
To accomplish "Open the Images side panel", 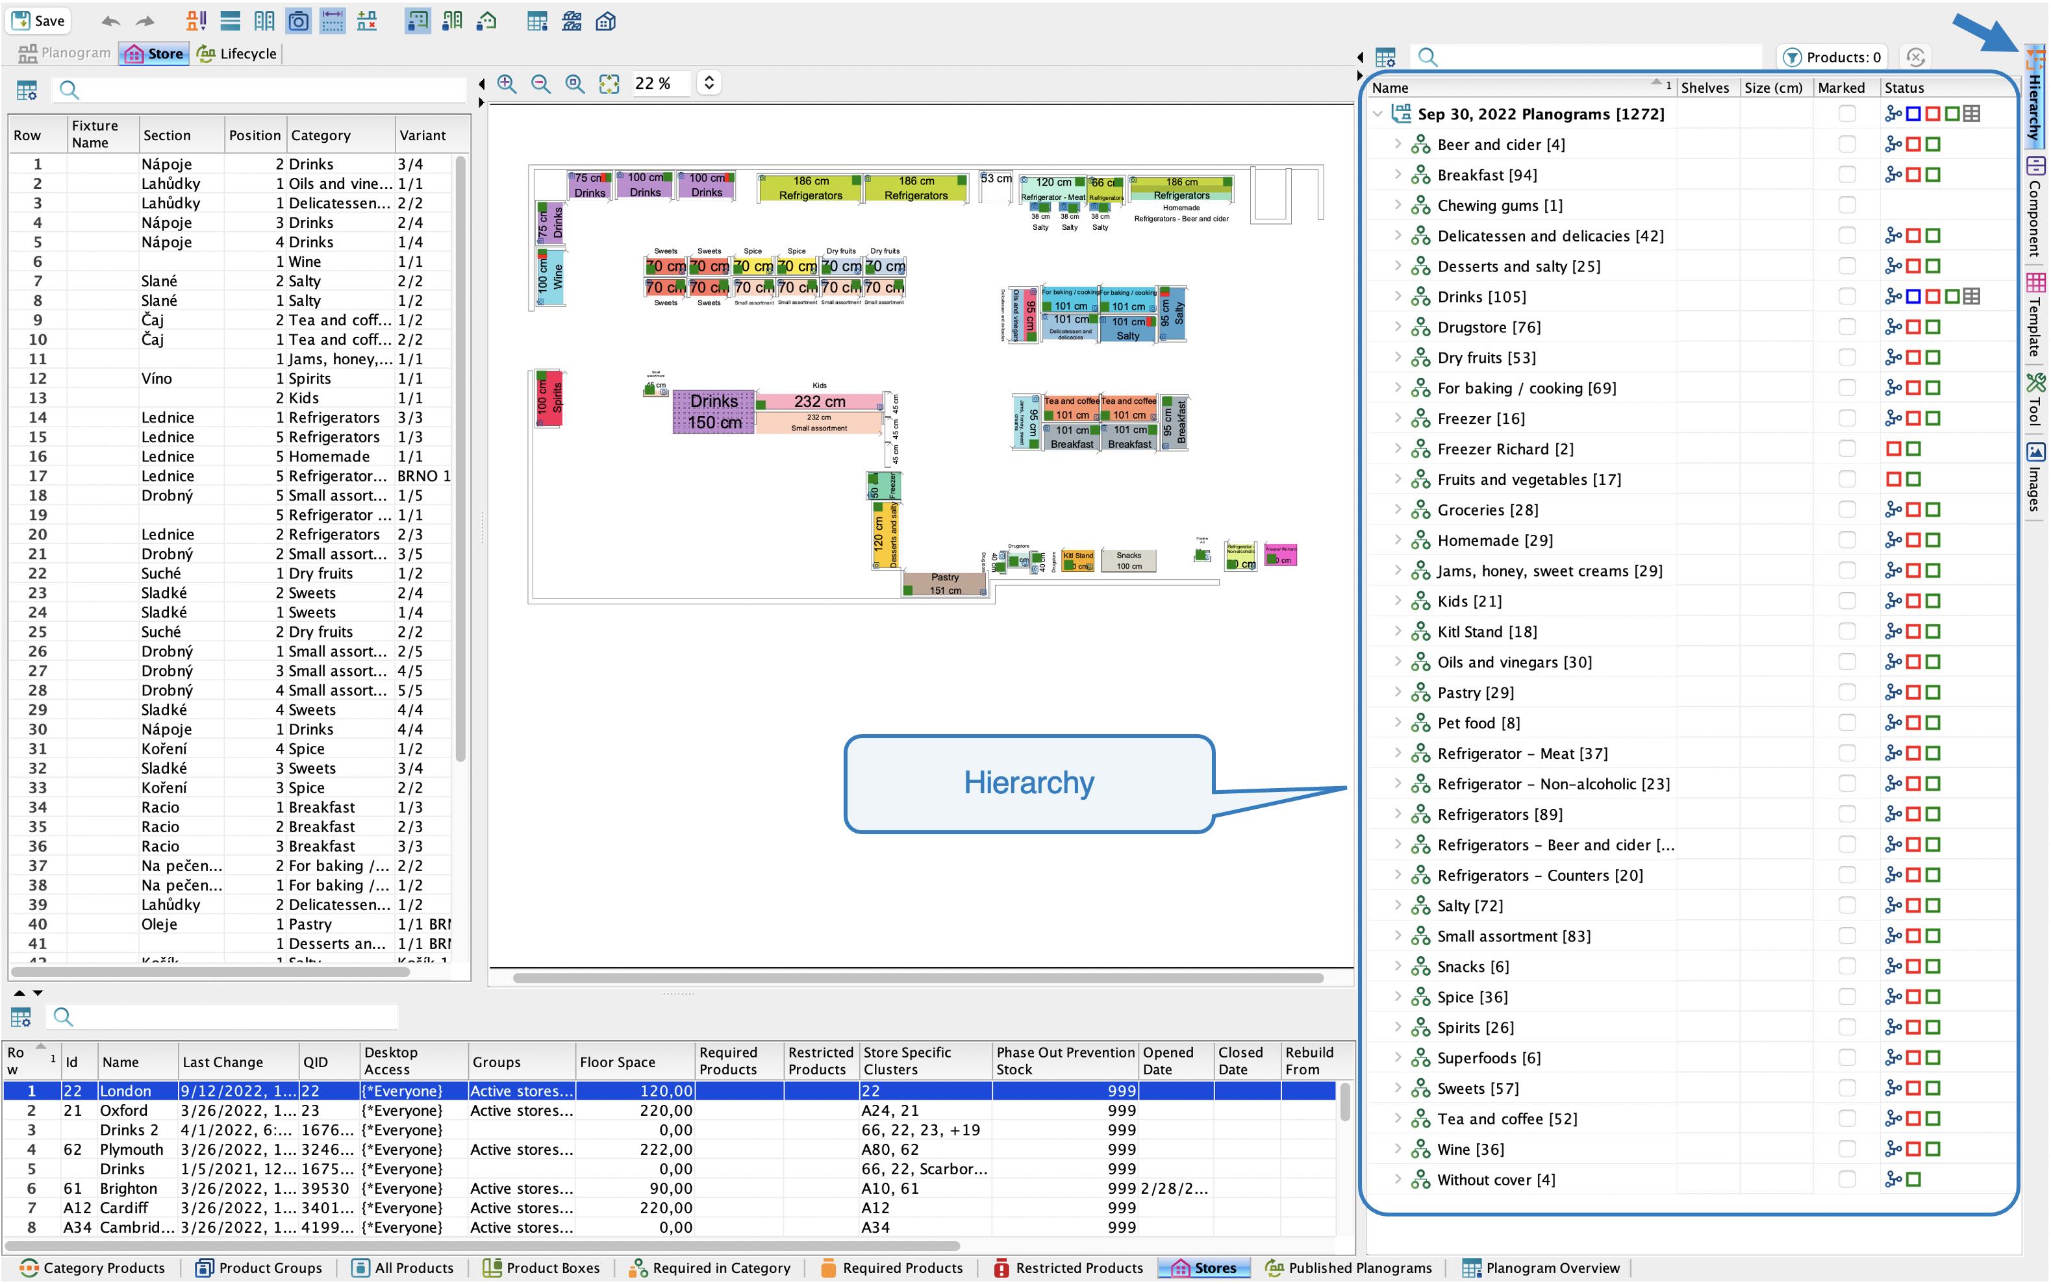I will pos(2035,476).
